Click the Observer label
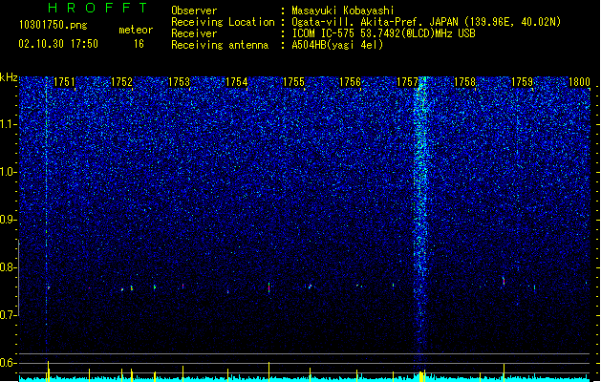Screen dimensions: 601x382 coord(194,11)
